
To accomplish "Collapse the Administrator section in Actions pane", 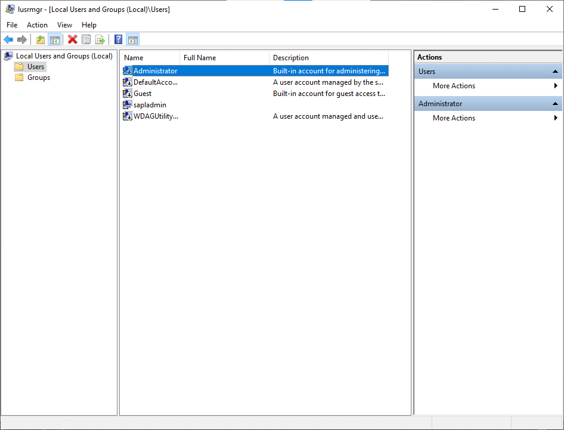I will tap(554, 103).
